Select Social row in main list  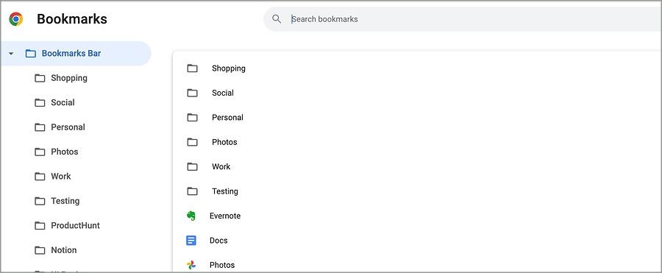[x=417, y=93]
